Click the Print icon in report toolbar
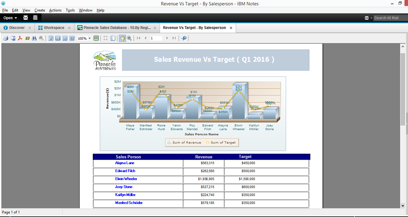408x217 pixels. [6, 38]
